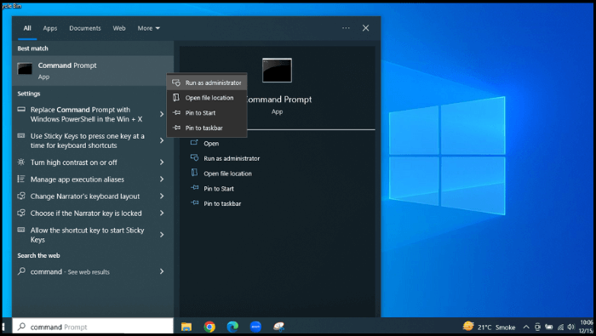Click keyboard icon next to Allow the shortcut key
The image size is (596, 336).
click(x=21, y=230)
